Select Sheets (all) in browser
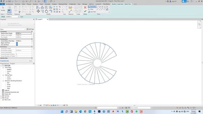This screenshot has width=203, height=114. pos(8,94)
